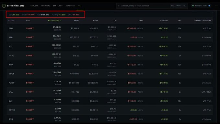Click entry price $77,753.6 in BTC row
The image size is (220, 124).
[75, 37]
